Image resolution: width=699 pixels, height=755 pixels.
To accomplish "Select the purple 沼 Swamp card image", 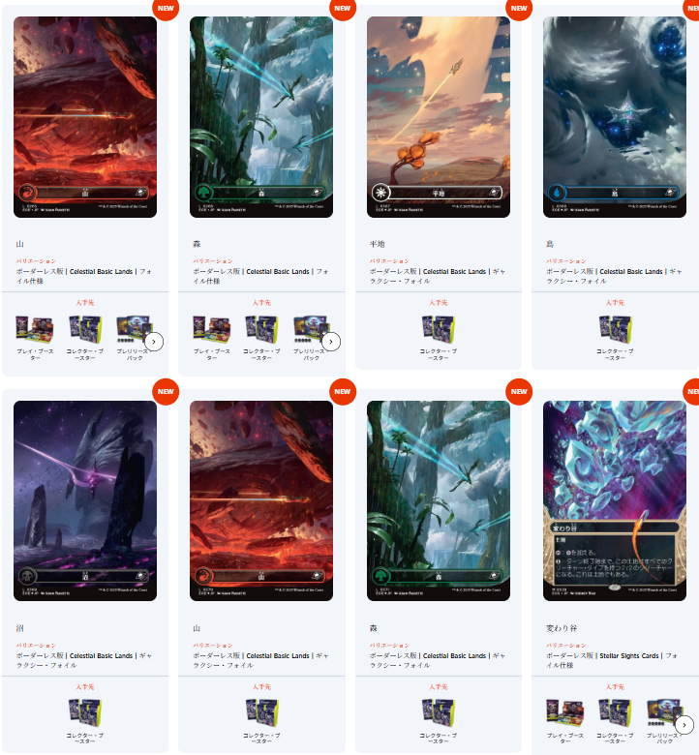I will 85,500.
